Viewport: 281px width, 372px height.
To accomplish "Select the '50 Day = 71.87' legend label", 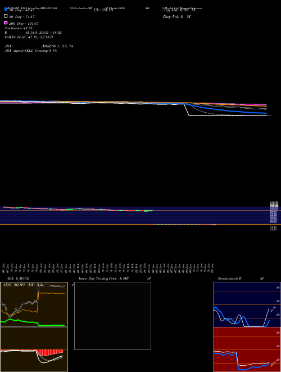I will pyautogui.click(x=22, y=17).
